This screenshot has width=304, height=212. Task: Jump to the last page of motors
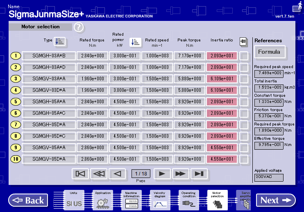(x=199, y=173)
